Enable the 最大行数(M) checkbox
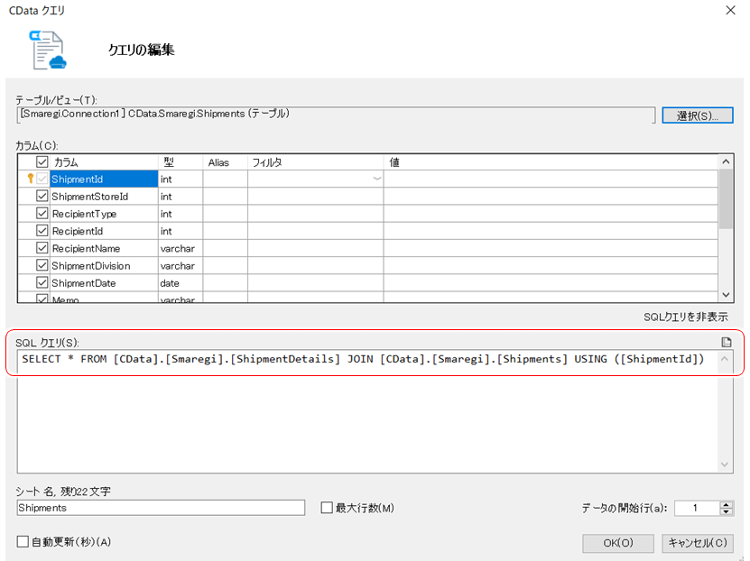 pyautogui.click(x=327, y=508)
